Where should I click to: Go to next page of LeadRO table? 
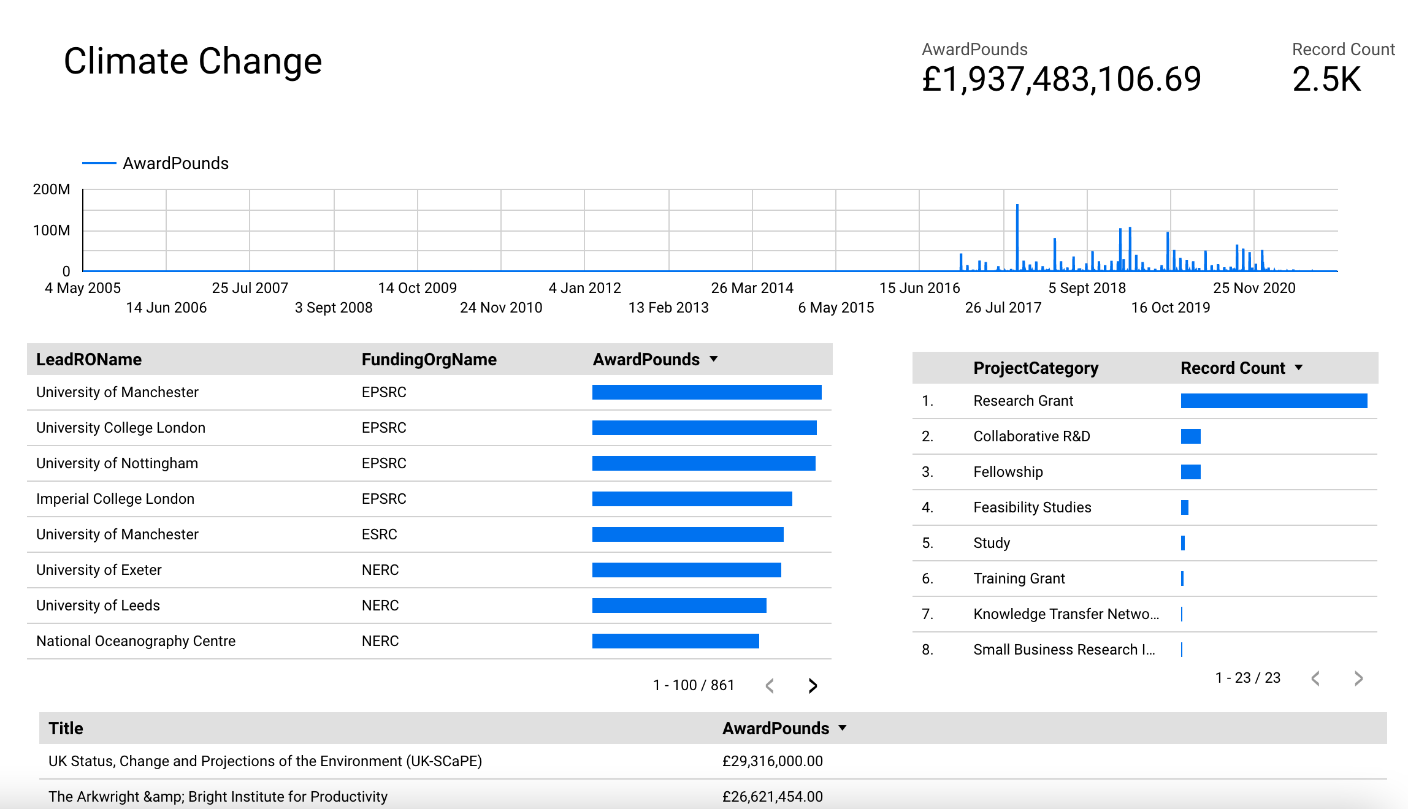pos(813,686)
